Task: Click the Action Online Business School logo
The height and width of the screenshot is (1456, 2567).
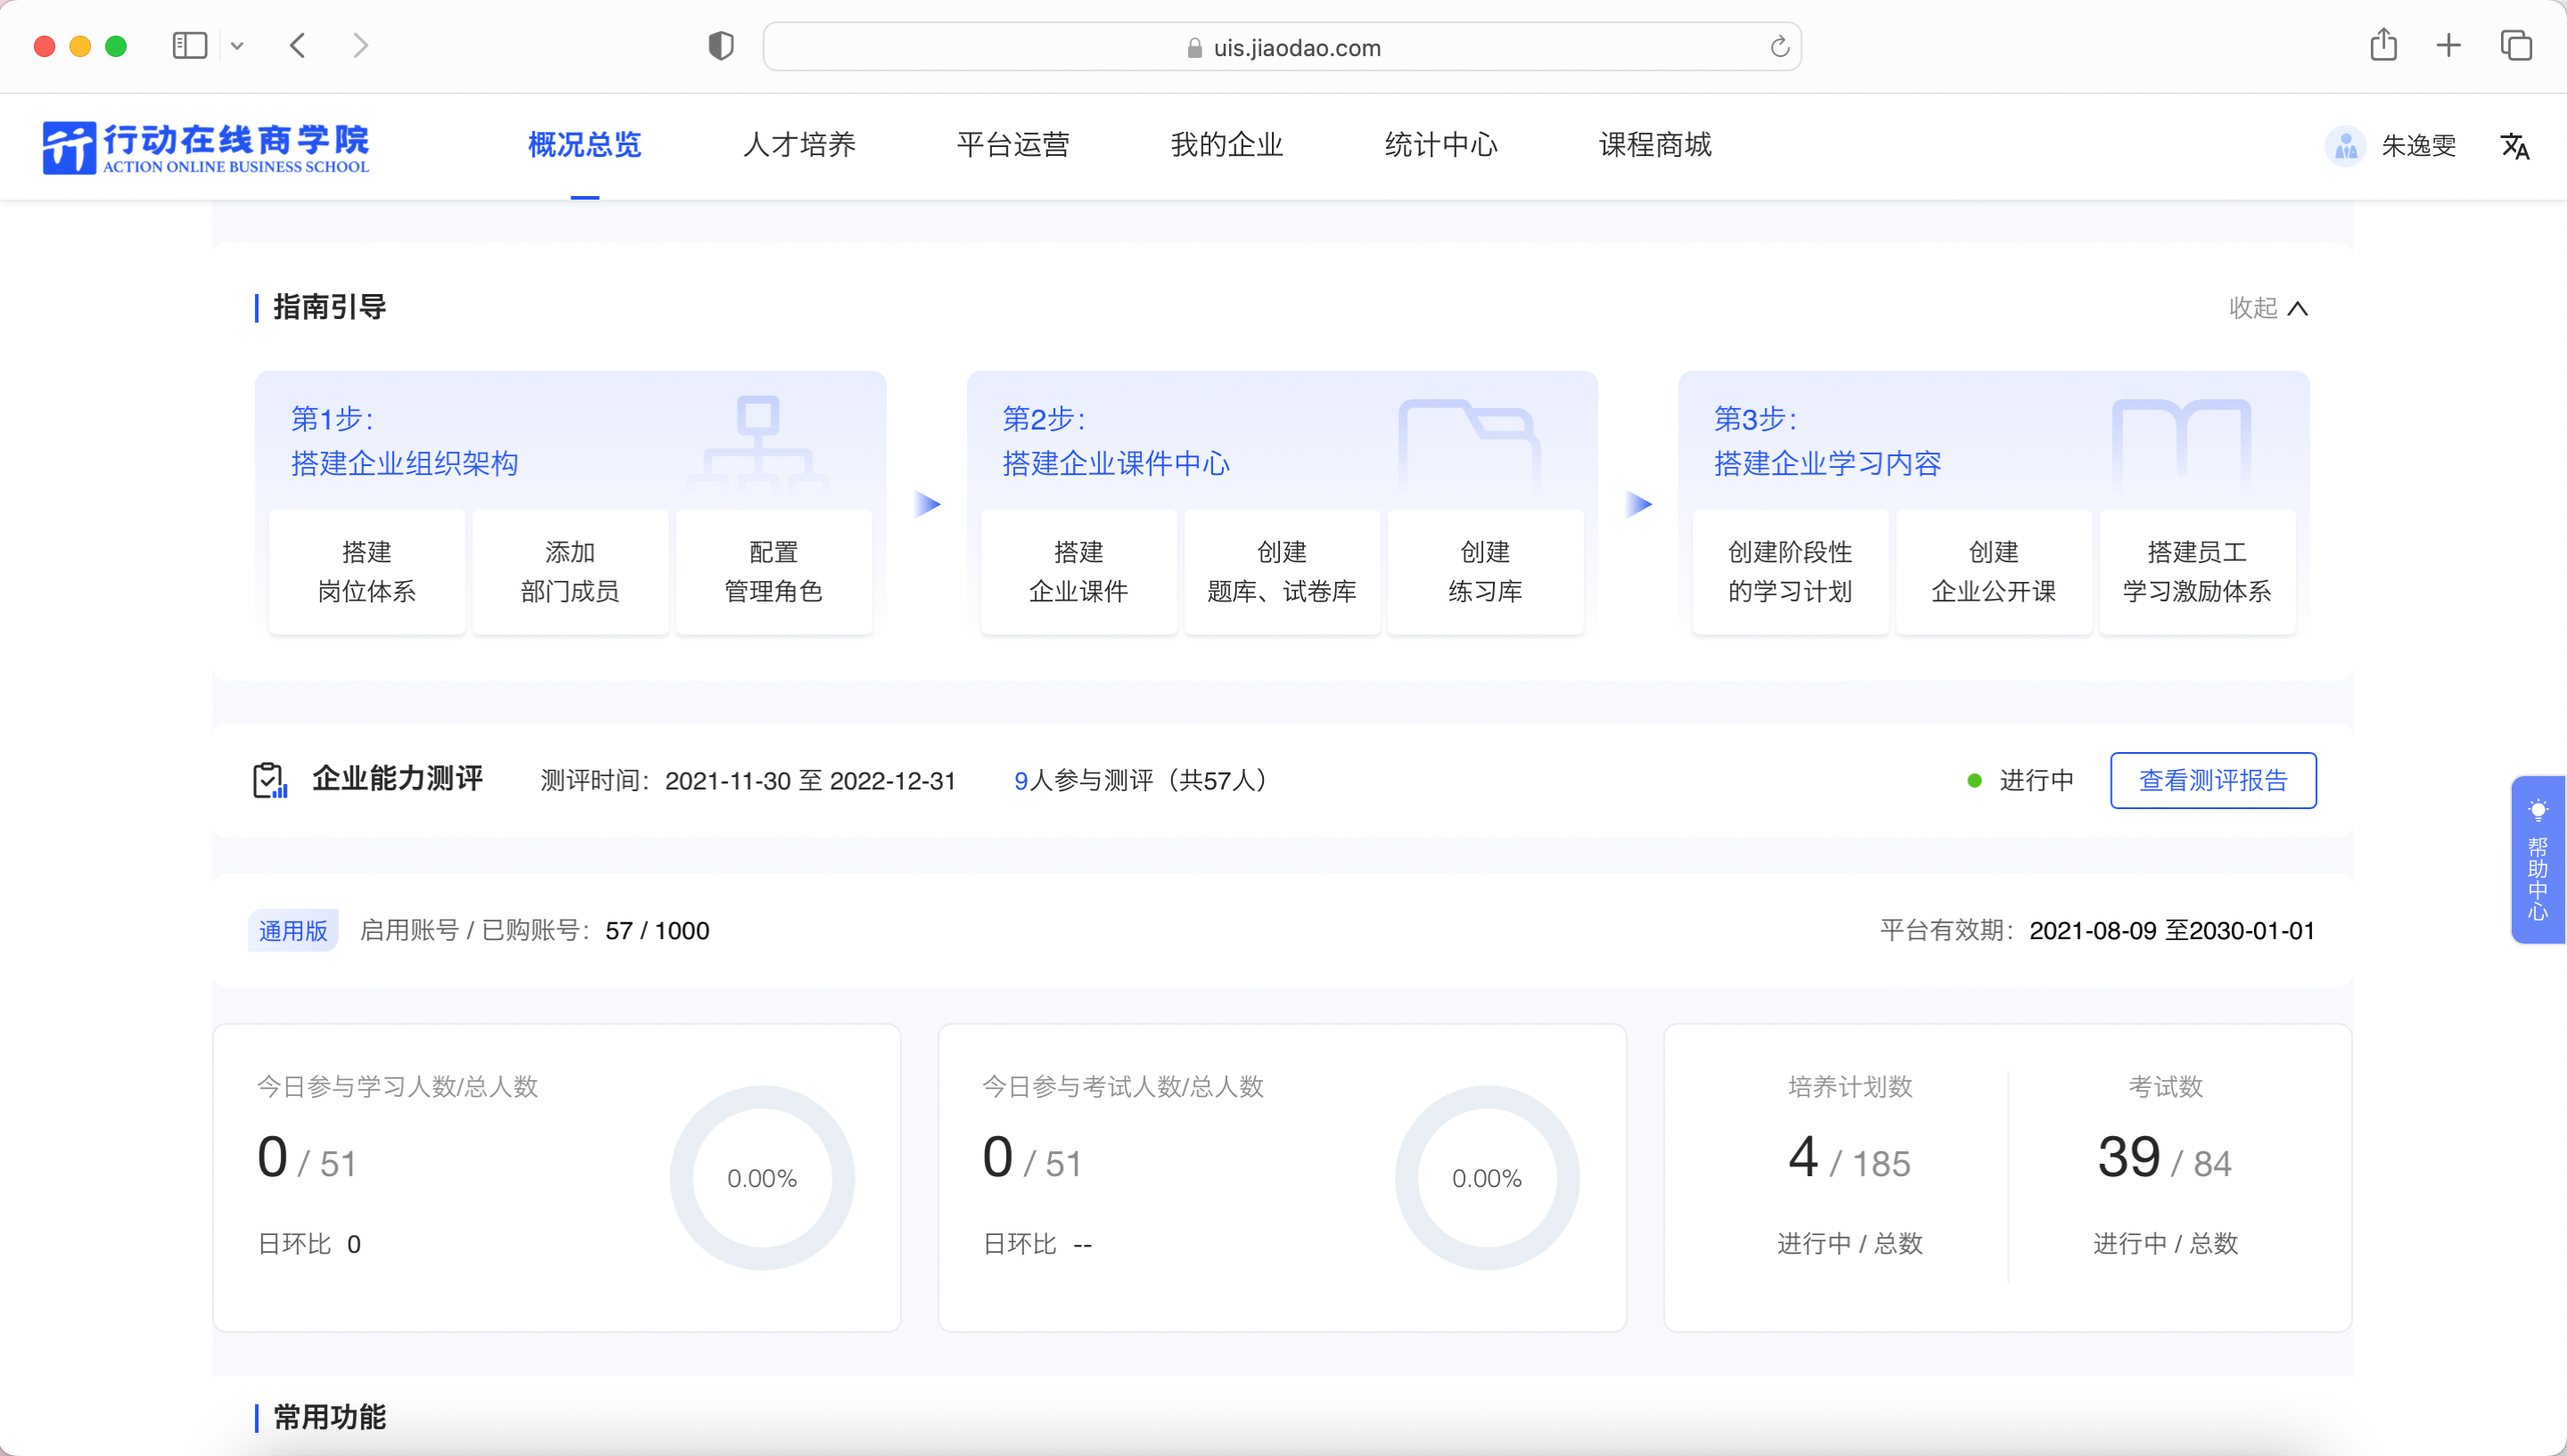Action: (x=206, y=147)
